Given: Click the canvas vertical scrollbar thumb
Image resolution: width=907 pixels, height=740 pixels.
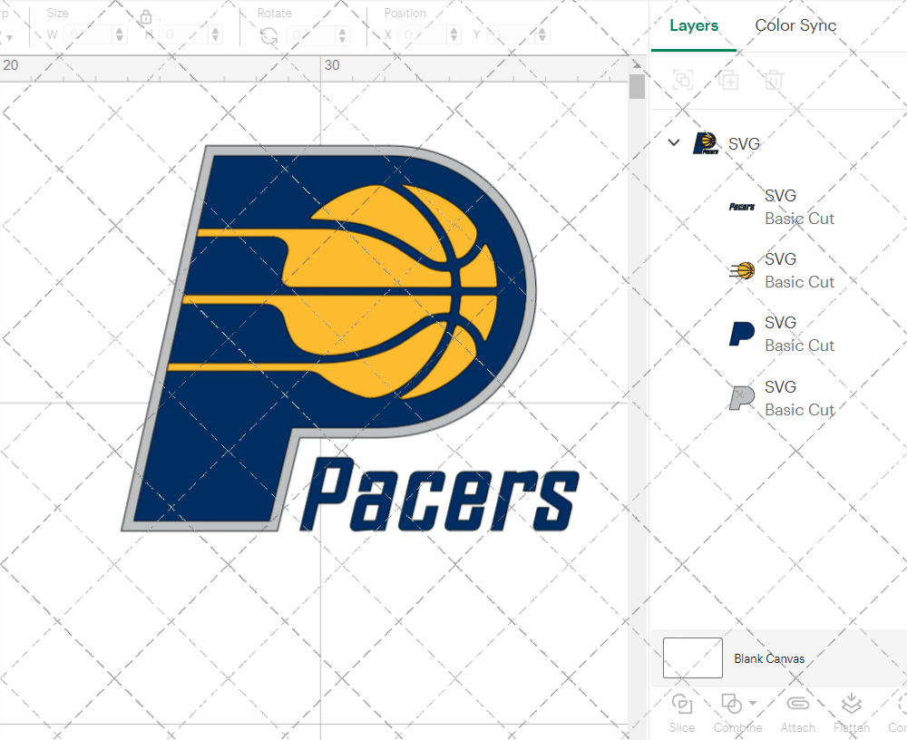Looking at the screenshot, I should click(637, 87).
